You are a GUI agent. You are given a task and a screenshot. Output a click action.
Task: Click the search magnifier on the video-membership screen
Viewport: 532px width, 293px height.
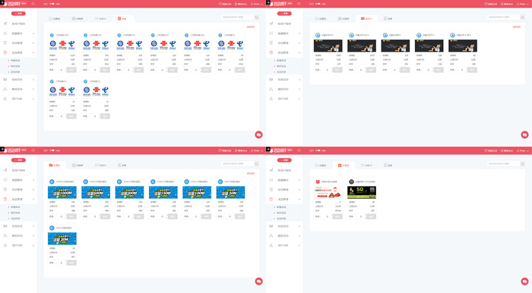point(523,17)
